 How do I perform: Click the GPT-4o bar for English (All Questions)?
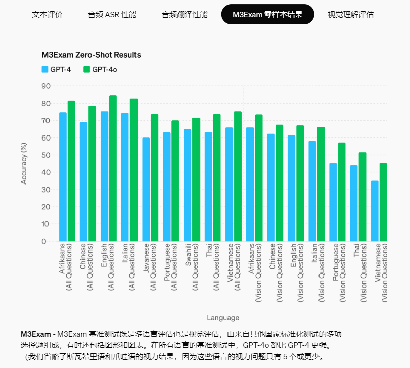[x=113, y=168]
